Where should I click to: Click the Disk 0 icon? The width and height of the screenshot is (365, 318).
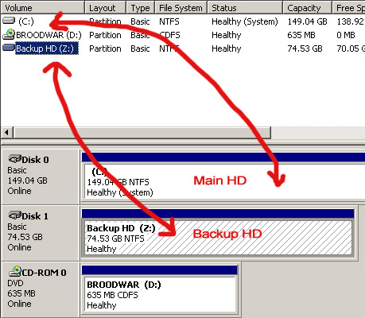tap(14, 159)
